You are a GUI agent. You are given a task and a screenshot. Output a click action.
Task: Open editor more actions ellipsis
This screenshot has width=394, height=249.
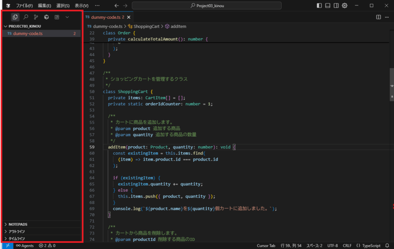[x=387, y=17]
